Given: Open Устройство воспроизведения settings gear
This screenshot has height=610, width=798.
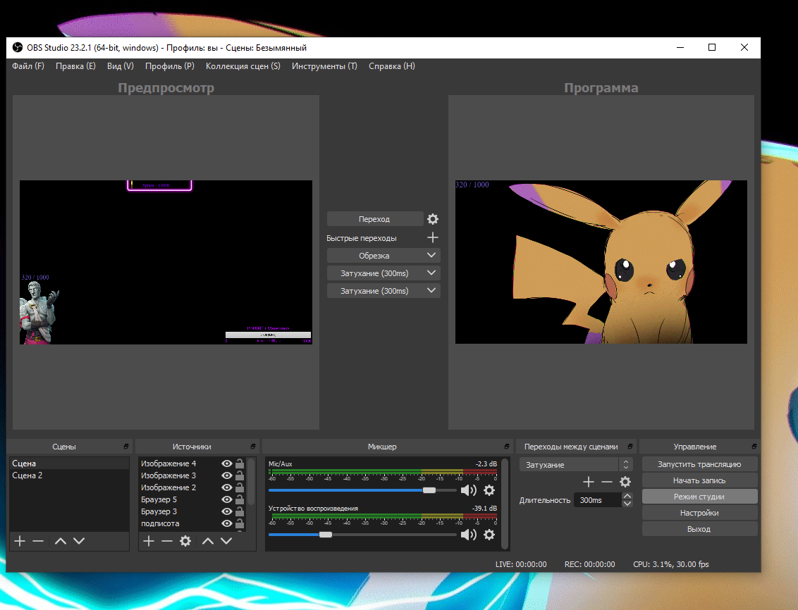Looking at the screenshot, I should point(489,534).
